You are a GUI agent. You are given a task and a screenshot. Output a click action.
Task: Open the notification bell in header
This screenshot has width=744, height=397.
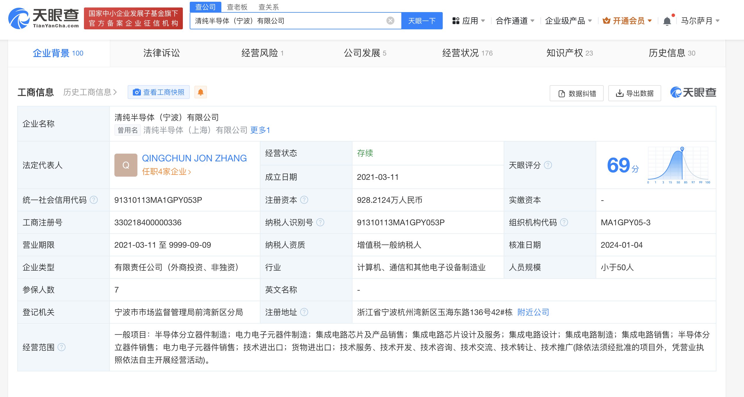pos(667,21)
